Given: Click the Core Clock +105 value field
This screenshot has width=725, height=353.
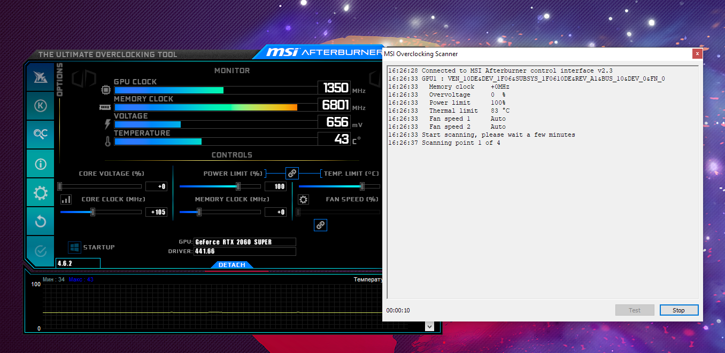Looking at the screenshot, I should click(x=156, y=212).
